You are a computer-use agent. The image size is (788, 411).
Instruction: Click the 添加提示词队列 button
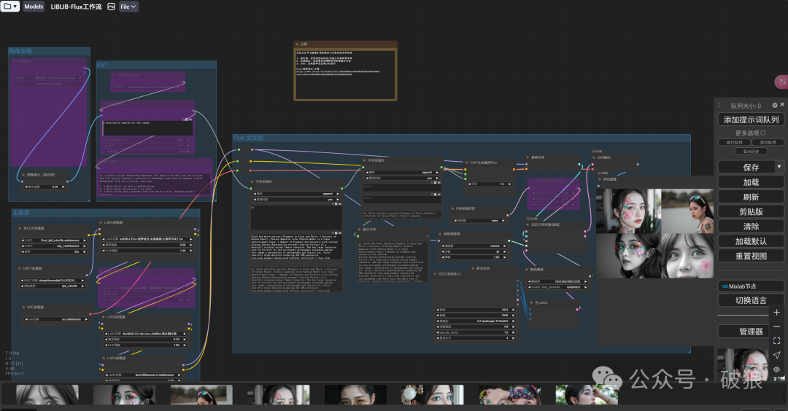pos(751,120)
